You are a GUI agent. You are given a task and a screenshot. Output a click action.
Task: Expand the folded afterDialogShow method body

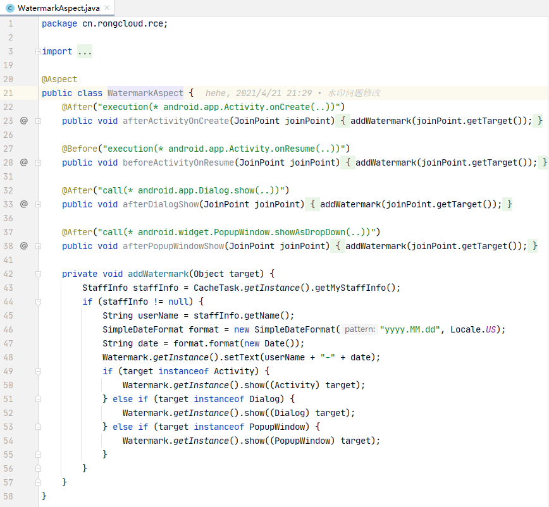(38, 204)
